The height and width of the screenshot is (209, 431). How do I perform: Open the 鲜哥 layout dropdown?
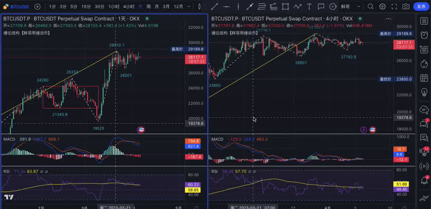pyautogui.click(x=351, y=7)
